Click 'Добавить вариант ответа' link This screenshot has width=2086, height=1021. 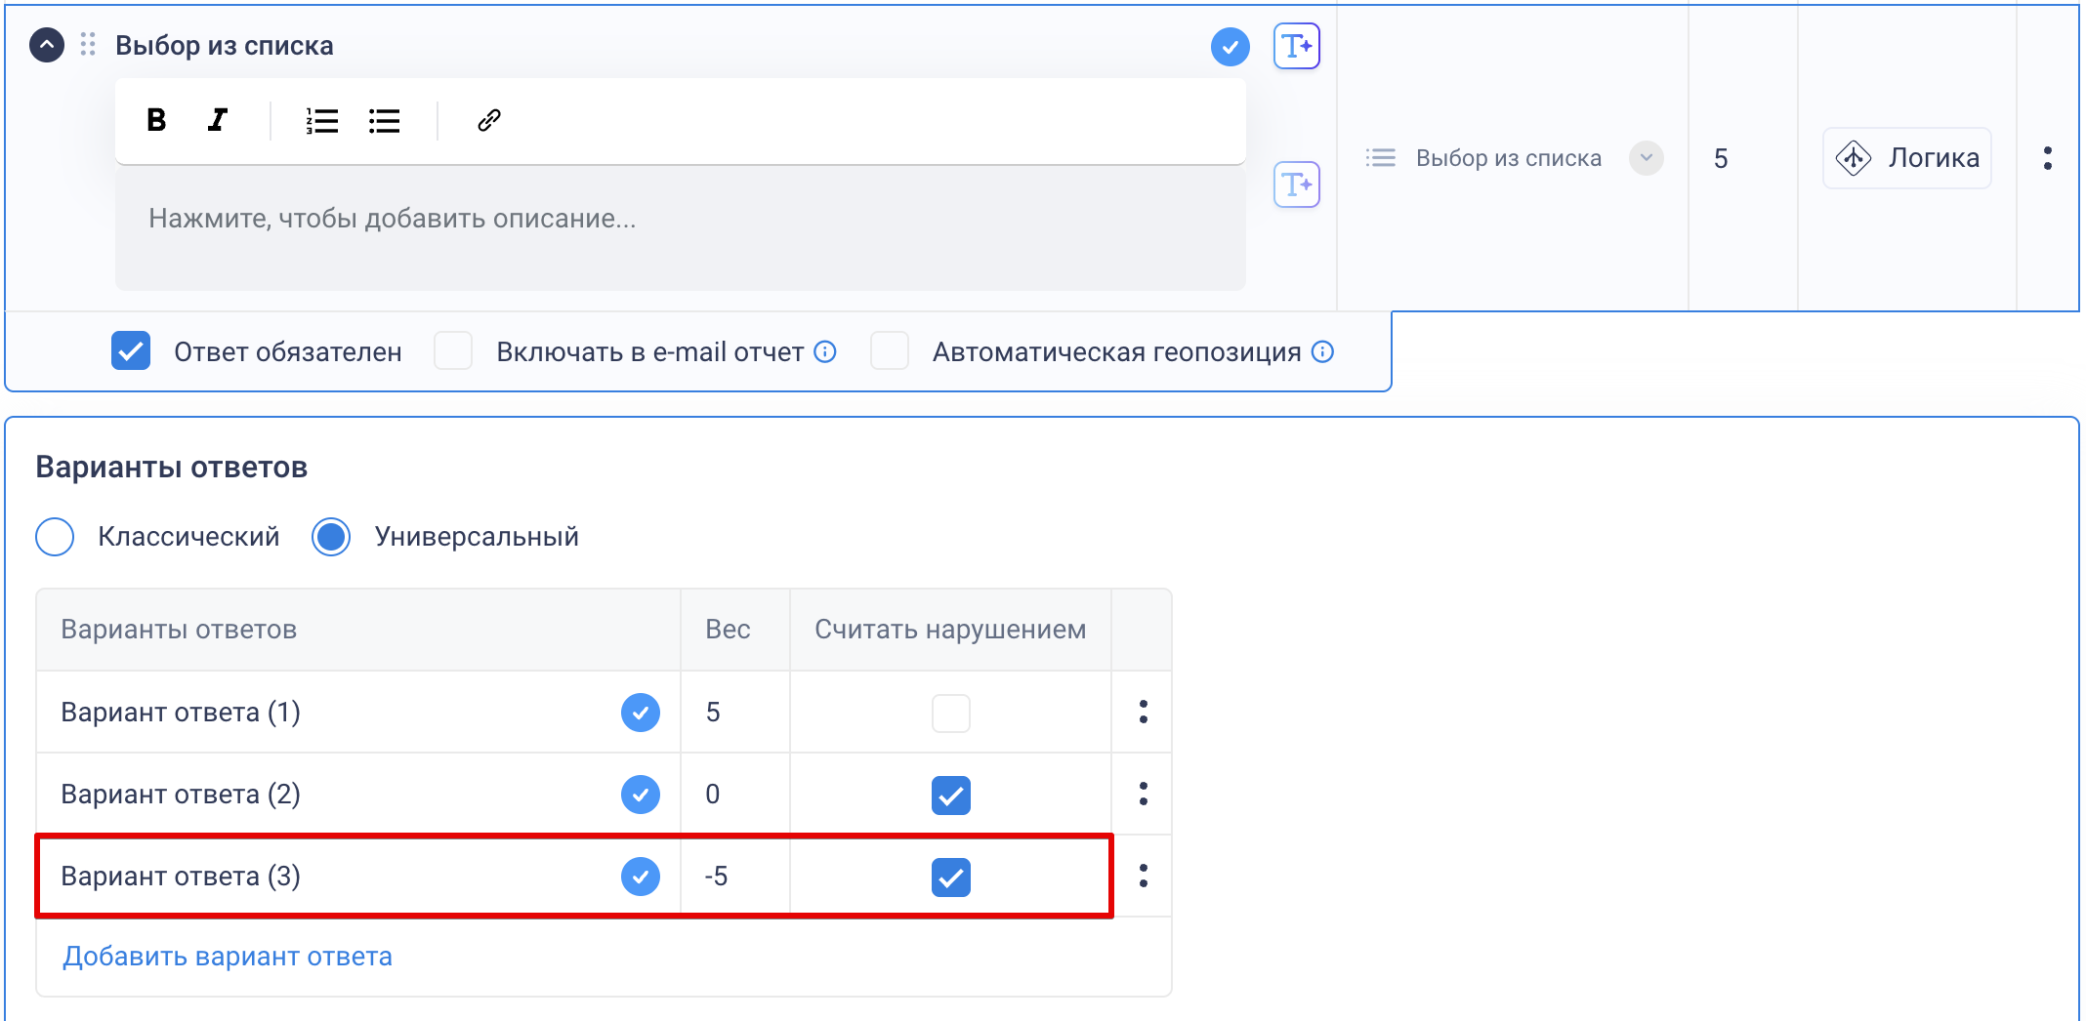pyautogui.click(x=228, y=957)
